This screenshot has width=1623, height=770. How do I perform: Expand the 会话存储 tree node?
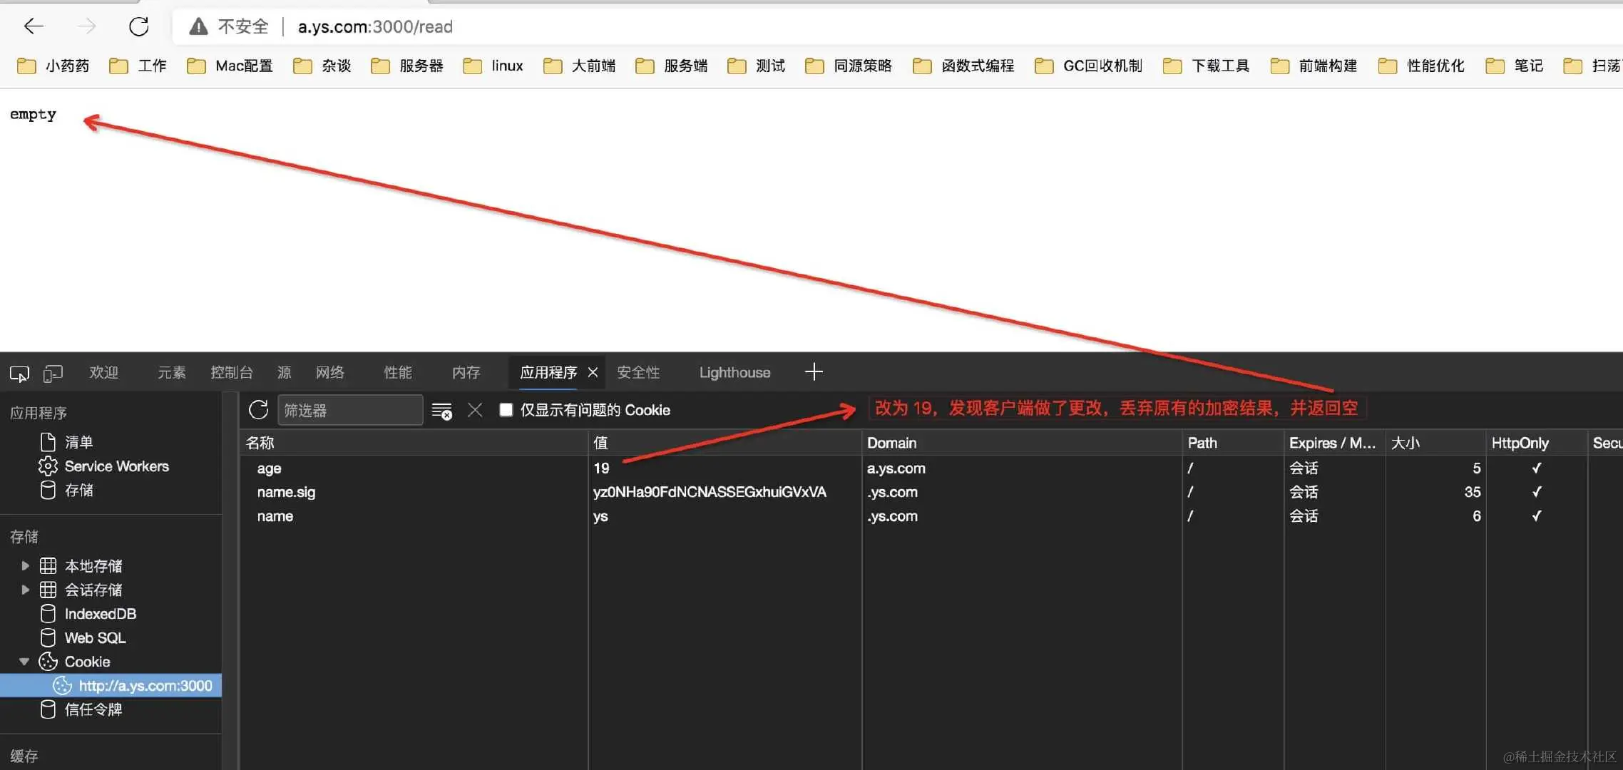26,590
